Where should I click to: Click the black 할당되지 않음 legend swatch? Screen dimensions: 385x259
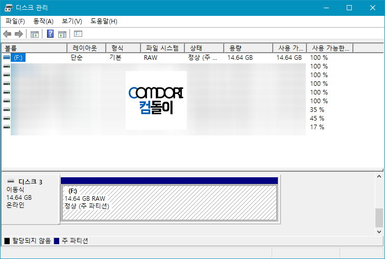pyautogui.click(x=7, y=241)
